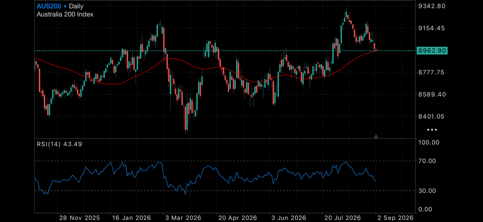
Task: Click the 20 Jul 2026 date label
Action: (x=341, y=218)
